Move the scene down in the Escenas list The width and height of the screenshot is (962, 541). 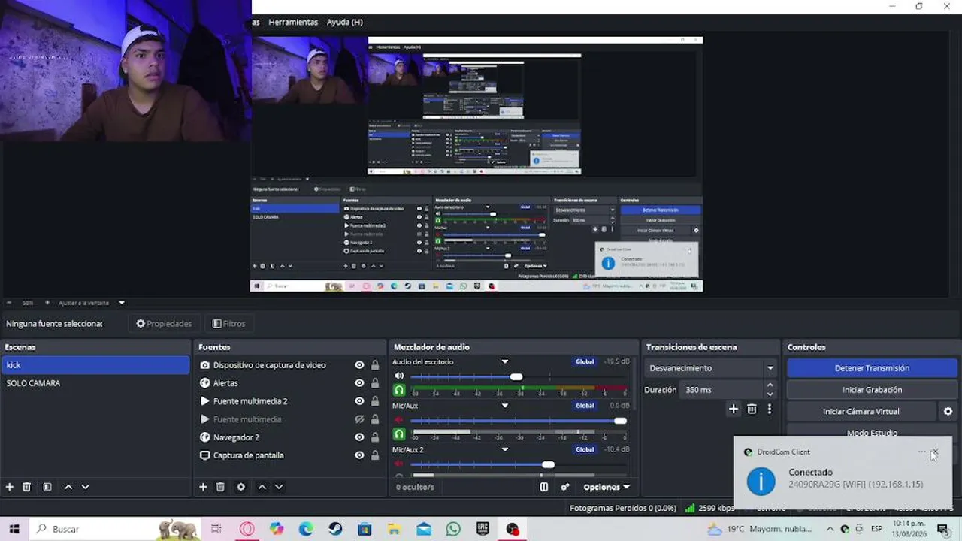[x=85, y=487]
